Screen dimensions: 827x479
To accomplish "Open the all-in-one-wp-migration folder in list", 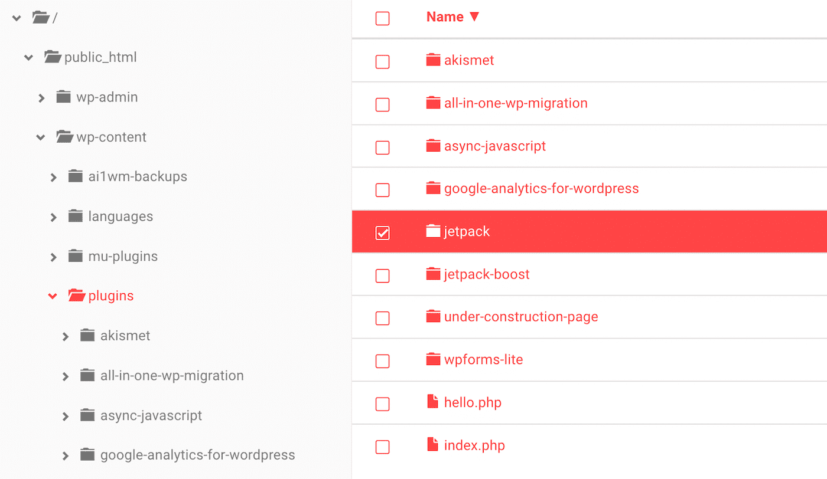I will [516, 103].
